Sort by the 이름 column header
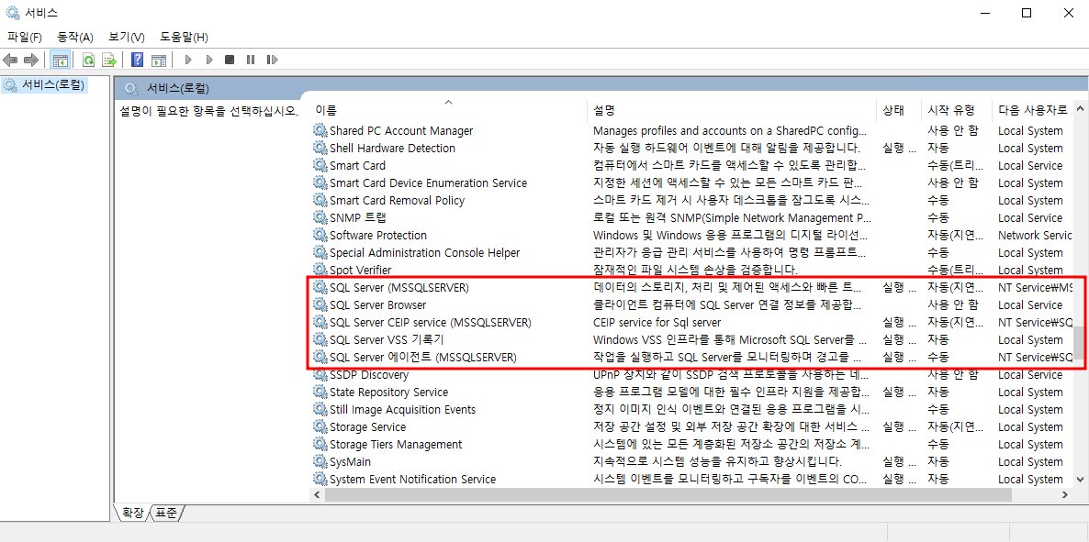Image resolution: width=1089 pixels, height=542 pixels. click(449, 110)
